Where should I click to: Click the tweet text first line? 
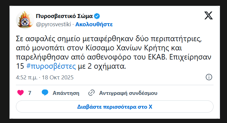pos(109,39)
